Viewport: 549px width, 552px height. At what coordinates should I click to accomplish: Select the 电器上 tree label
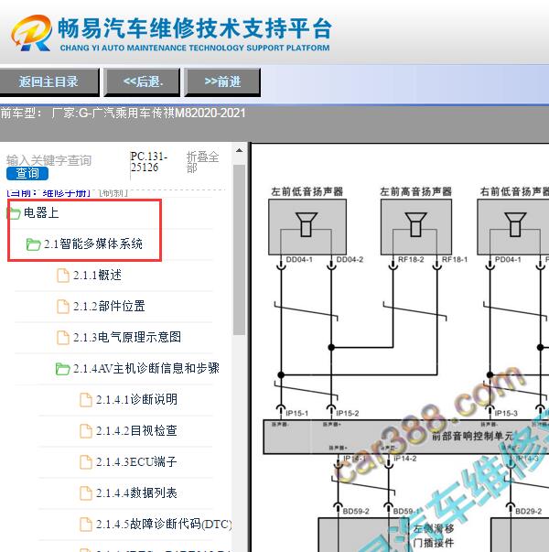pyautogui.click(x=41, y=212)
